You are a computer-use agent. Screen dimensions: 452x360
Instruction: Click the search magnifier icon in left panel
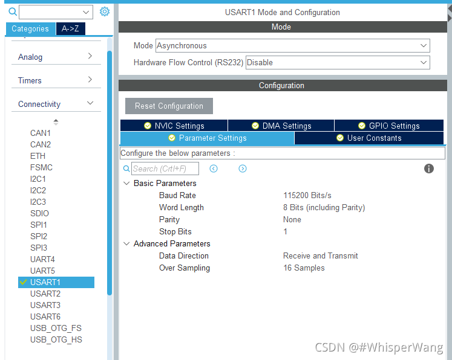13,12
